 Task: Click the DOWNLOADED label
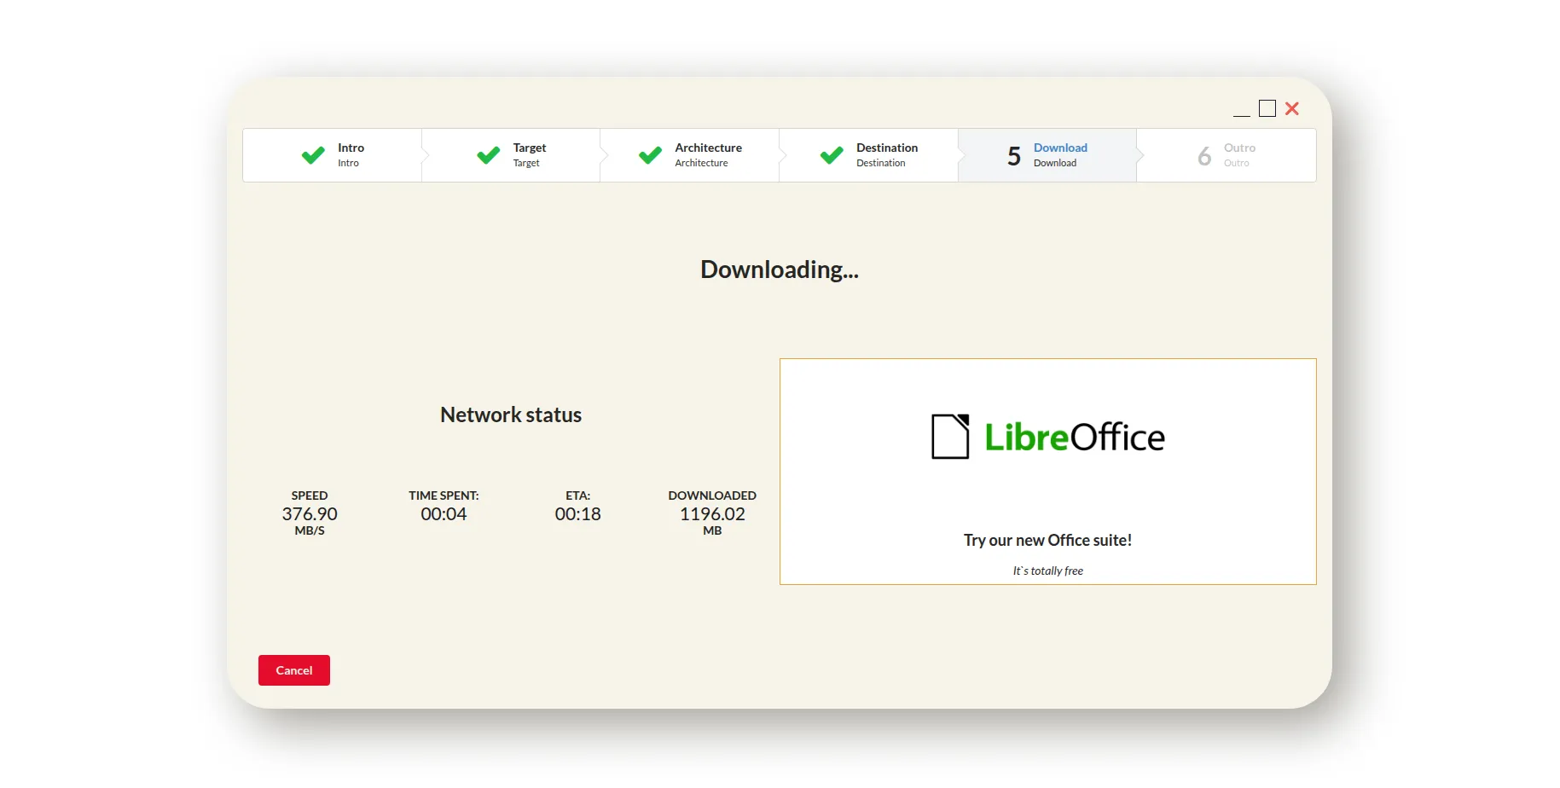[712, 495]
